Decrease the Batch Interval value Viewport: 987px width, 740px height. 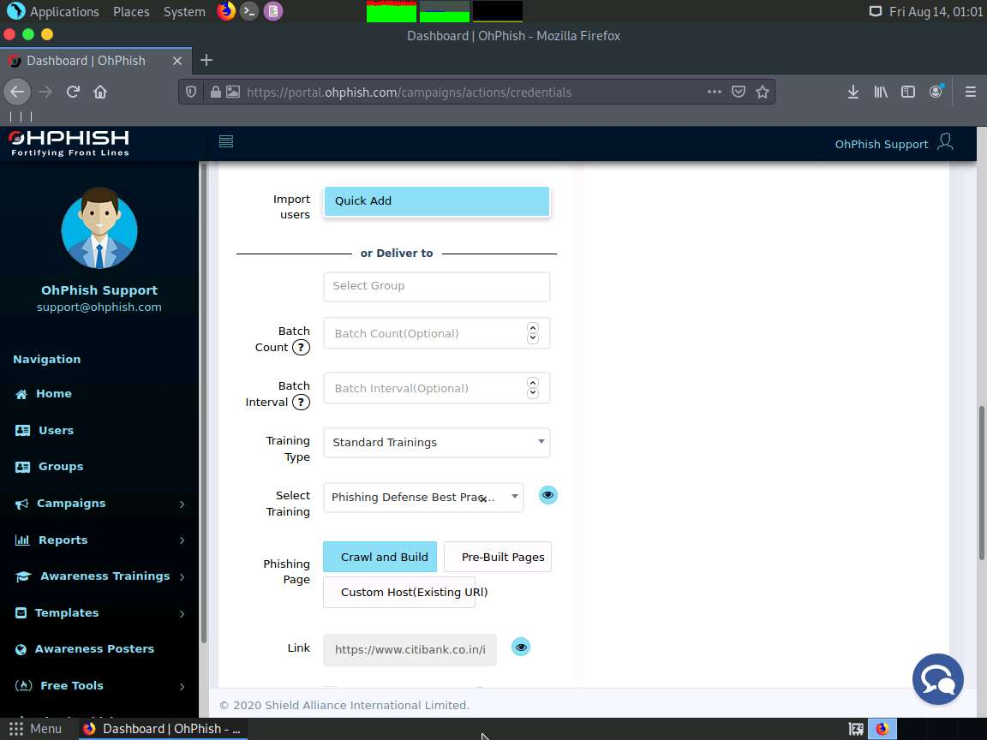[533, 393]
